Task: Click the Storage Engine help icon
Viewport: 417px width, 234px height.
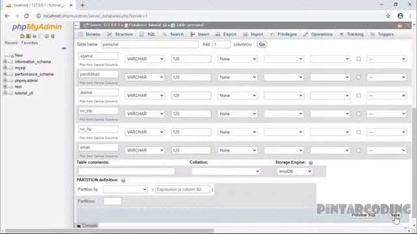Action: pyautogui.click(x=311, y=162)
